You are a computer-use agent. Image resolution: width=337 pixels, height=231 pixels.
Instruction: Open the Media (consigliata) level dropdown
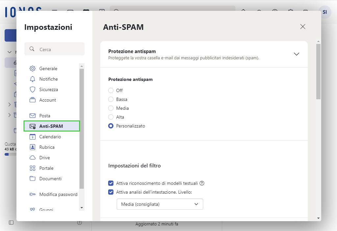[160, 204]
